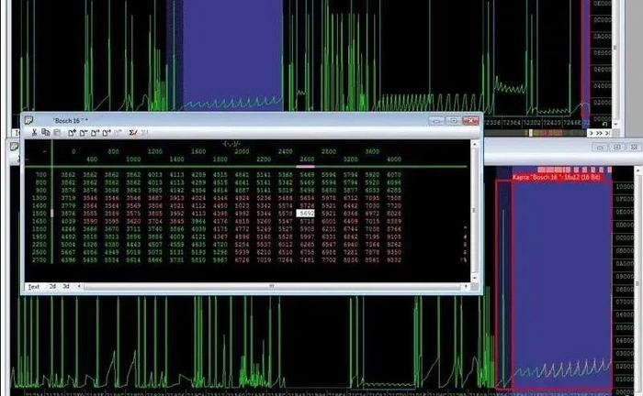This screenshot has width=643, height=396.
Task: Select the cell with value 7720
Action: click(x=394, y=205)
